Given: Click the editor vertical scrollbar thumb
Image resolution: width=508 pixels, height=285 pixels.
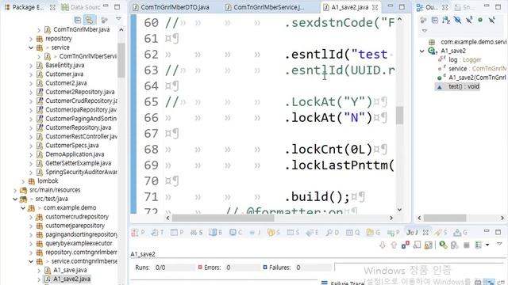Looking at the screenshot, I should 400,116.
